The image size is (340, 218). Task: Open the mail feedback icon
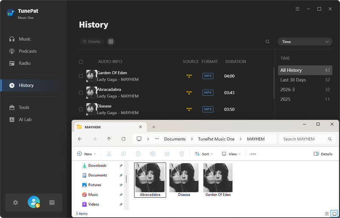tap(52, 203)
